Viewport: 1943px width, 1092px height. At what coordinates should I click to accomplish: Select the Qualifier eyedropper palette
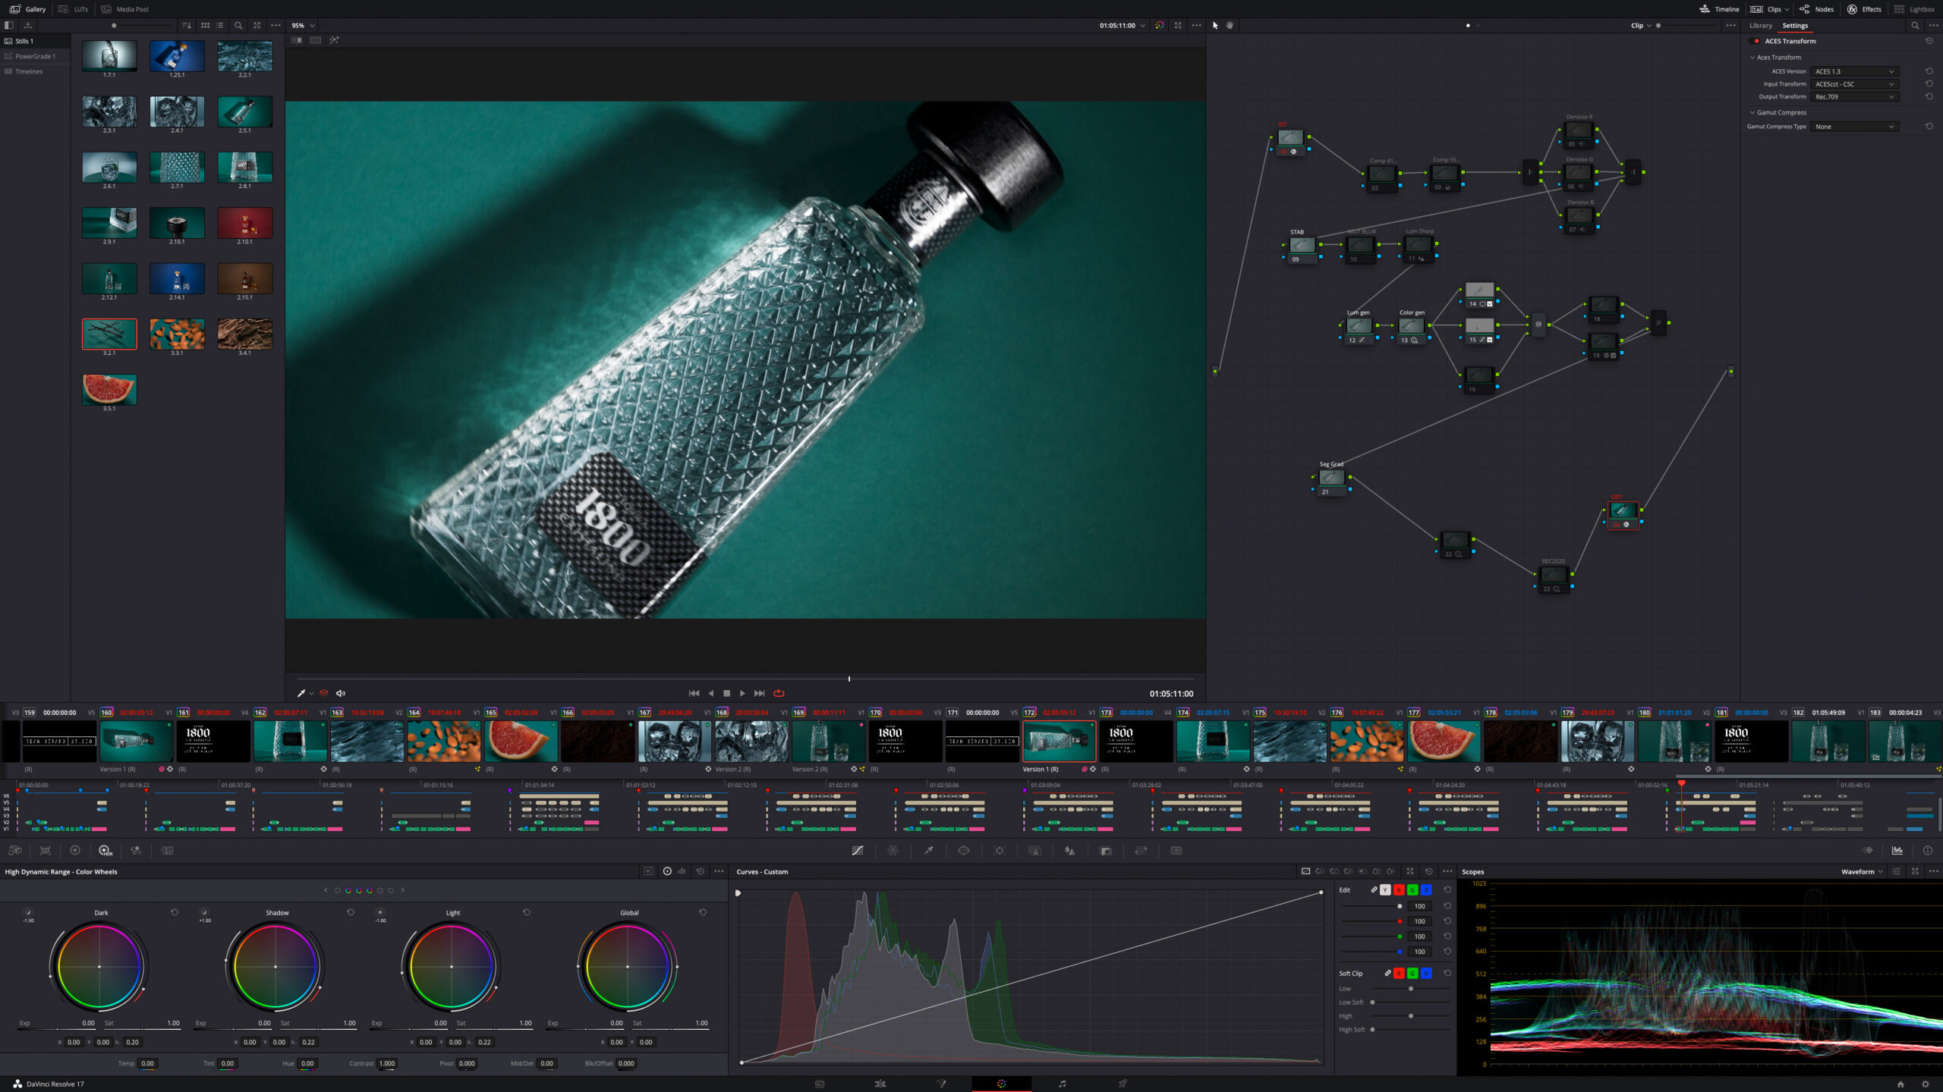coord(928,850)
